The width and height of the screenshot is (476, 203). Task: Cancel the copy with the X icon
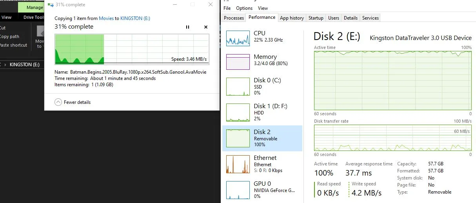[206, 27]
